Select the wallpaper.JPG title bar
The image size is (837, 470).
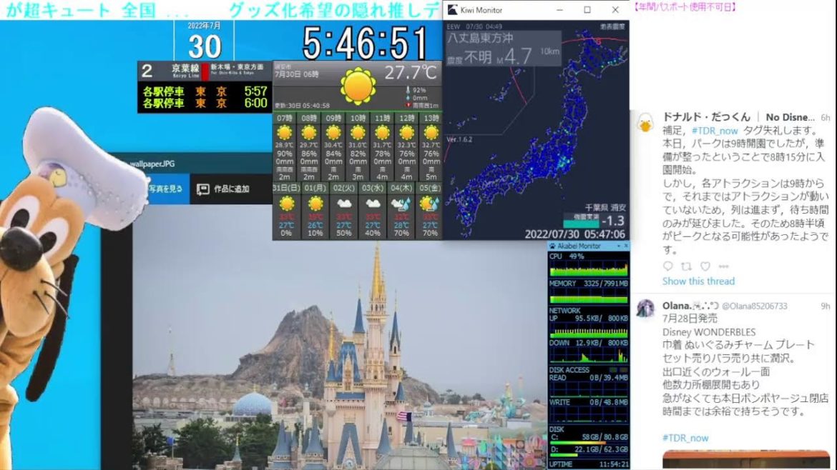tap(152, 163)
